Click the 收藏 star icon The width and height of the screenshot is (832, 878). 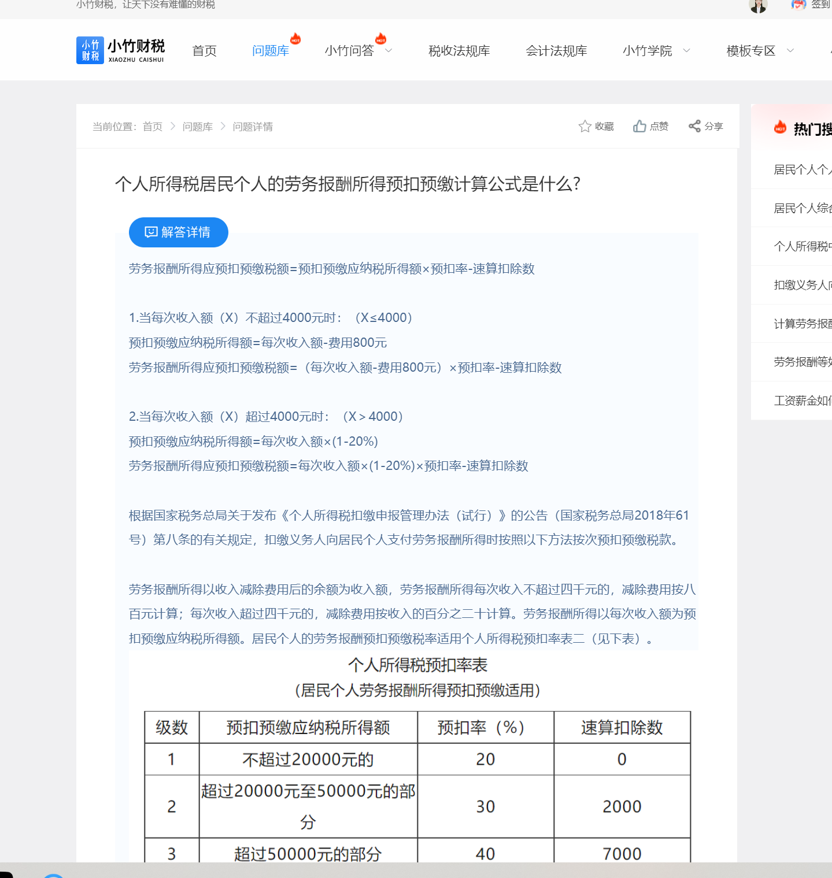coord(585,126)
